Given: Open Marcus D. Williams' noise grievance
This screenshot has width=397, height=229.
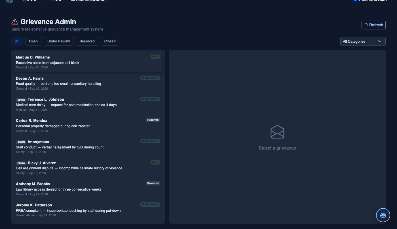Looking at the screenshot, I should pyautogui.click(x=88, y=62).
